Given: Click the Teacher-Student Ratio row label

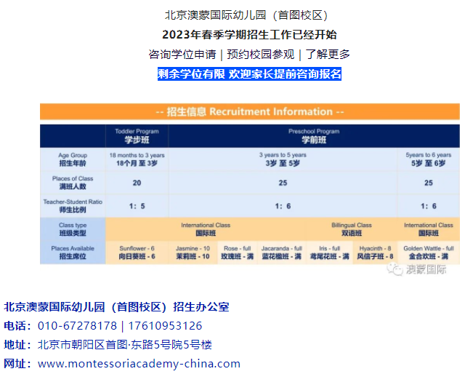Looking at the screenshot, I should pos(73,206).
